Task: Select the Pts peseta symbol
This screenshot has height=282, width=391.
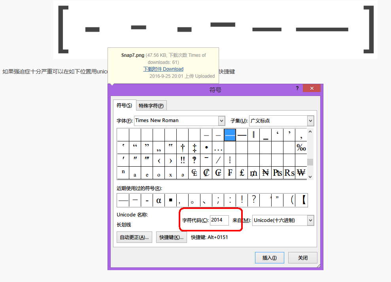Action: coord(277,173)
